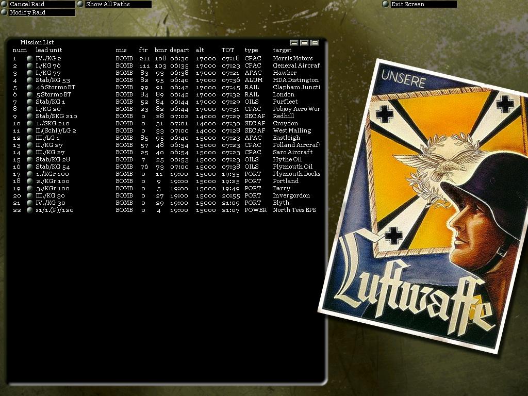Choose the round marker of 1./KGr 100
Screen dimensions: 528x396
click(x=29, y=174)
